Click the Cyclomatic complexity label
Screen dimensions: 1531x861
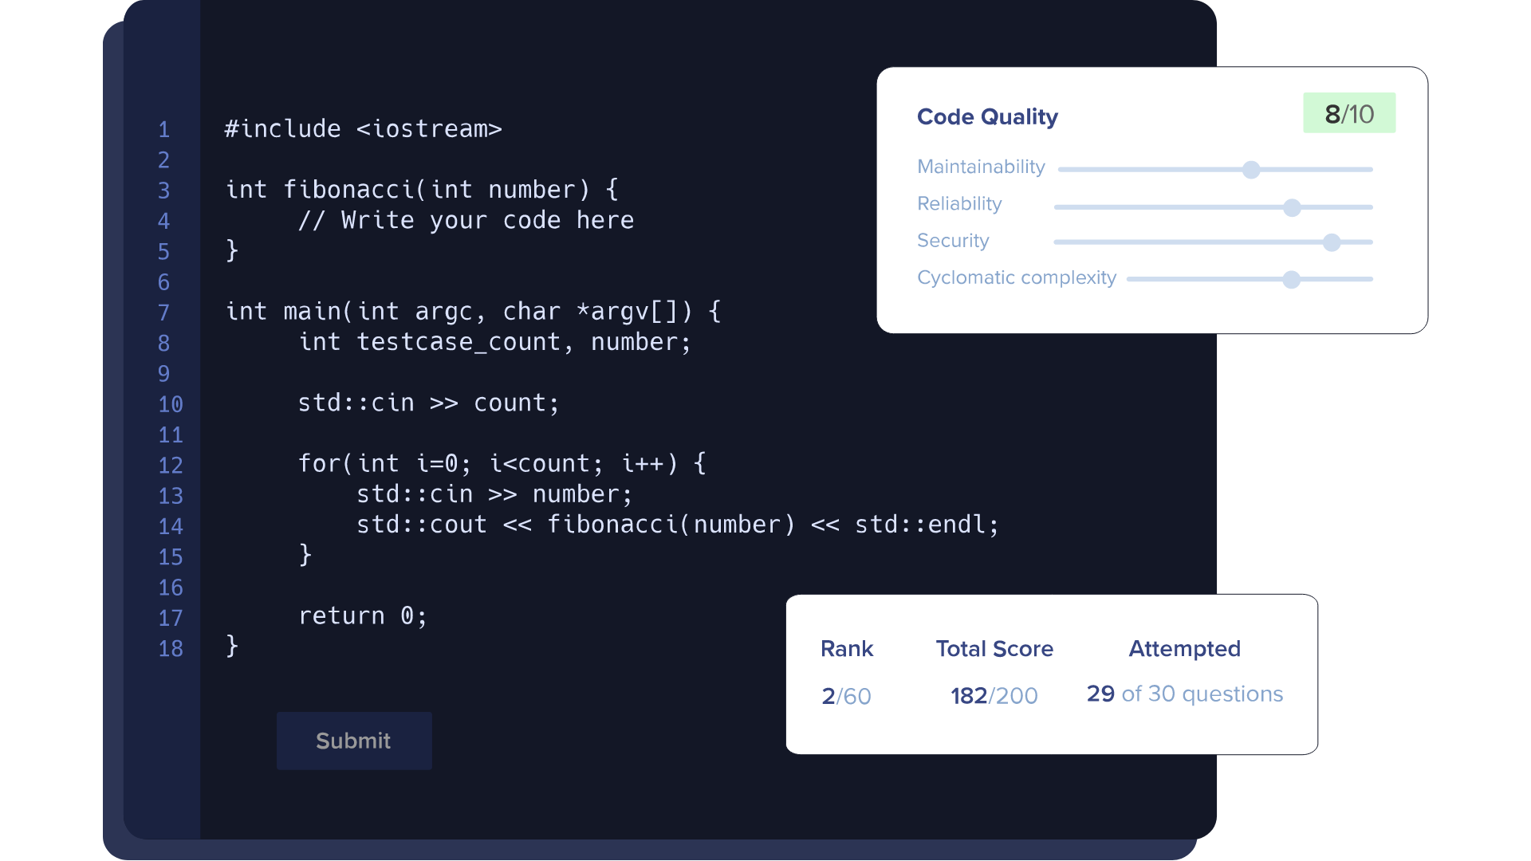tap(1017, 277)
